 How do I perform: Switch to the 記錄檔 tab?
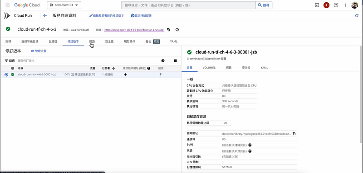[53, 41]
